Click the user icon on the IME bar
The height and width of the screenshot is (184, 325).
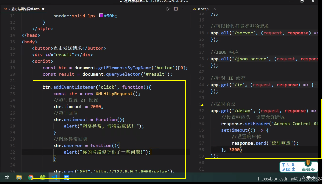coord(293,165)
